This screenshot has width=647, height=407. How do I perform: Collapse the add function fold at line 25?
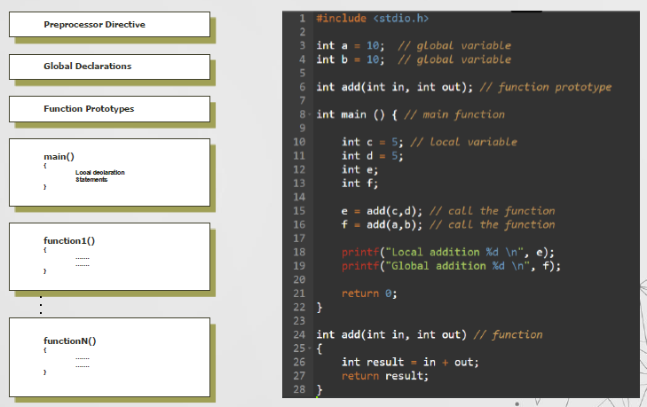[x=310, y=348]
